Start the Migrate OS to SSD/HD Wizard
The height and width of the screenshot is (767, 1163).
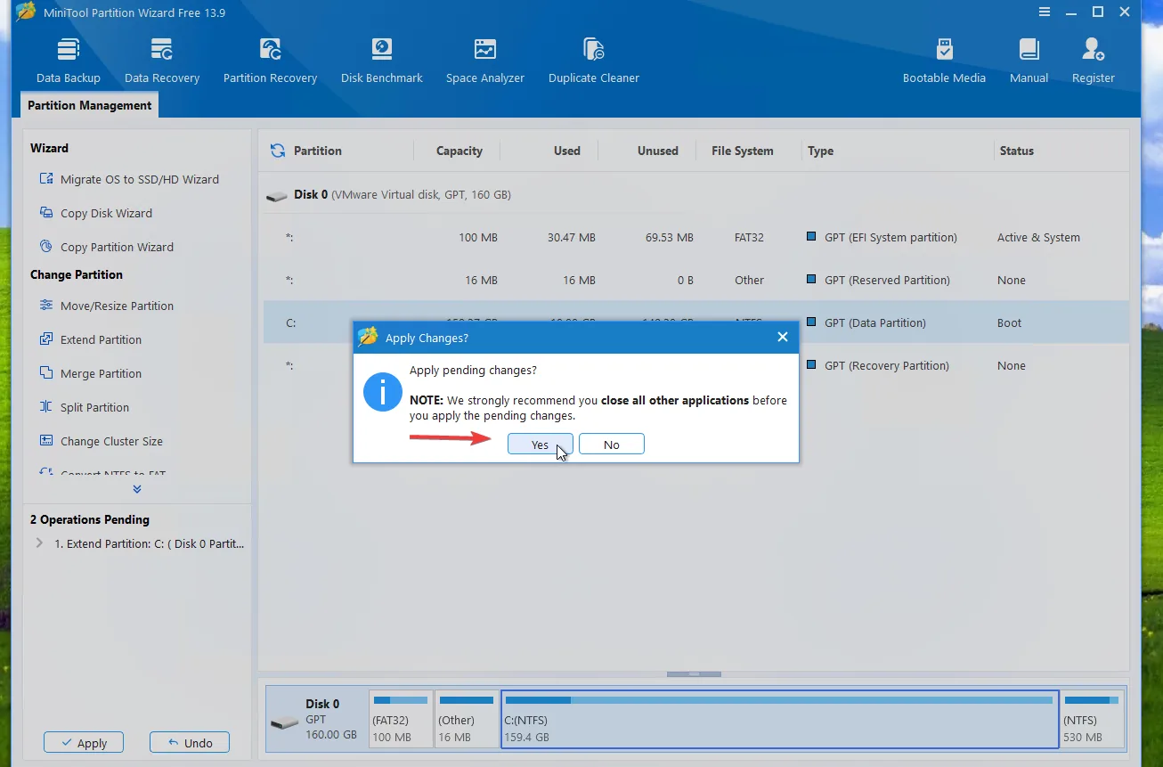point(130,179)
